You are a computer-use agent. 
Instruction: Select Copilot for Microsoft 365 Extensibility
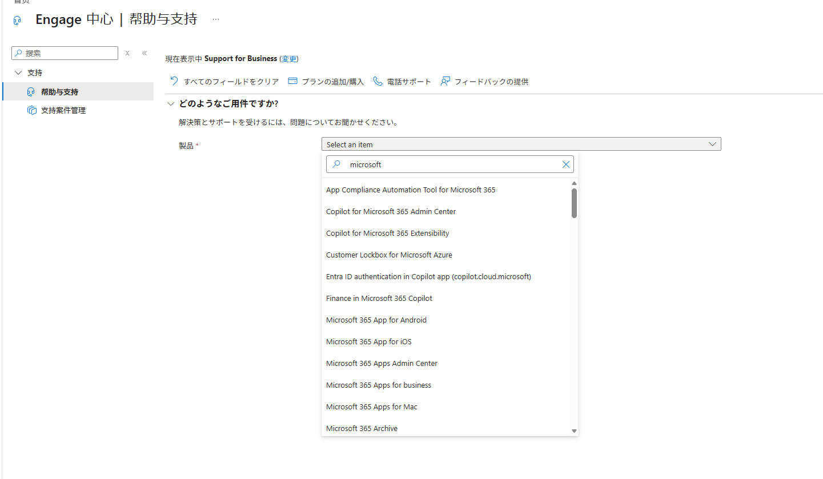click(x=446, y=234)
